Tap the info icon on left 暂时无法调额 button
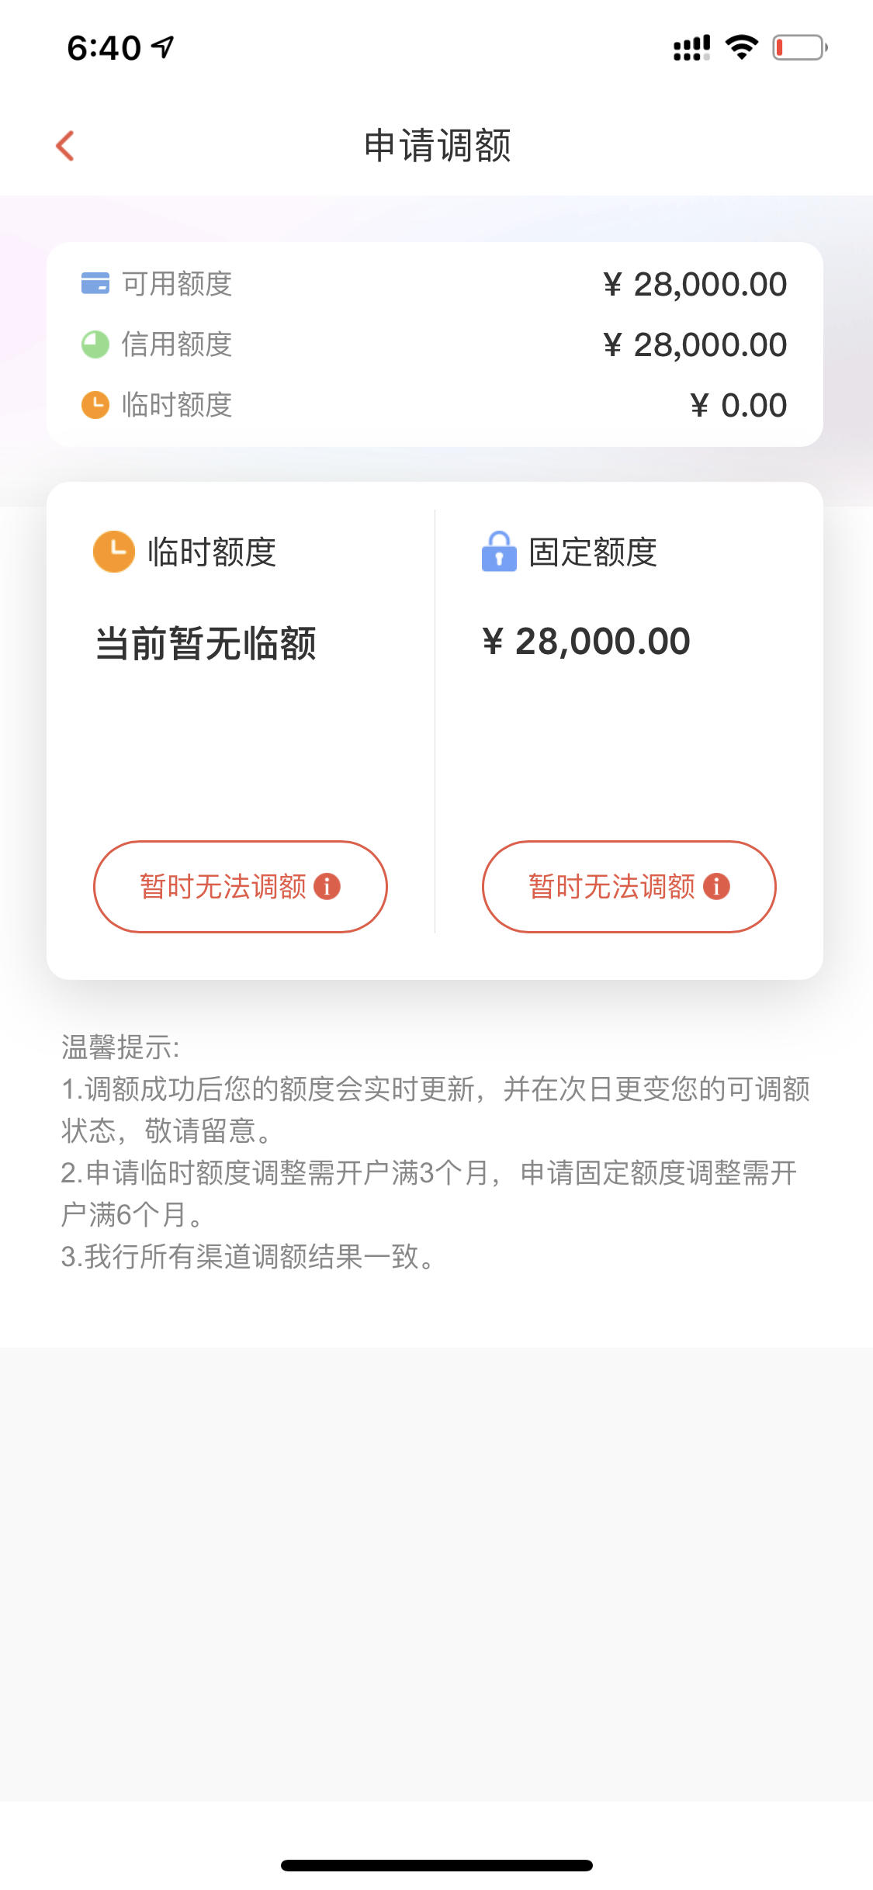873x1890 pixels. click(x=327, y=886)
